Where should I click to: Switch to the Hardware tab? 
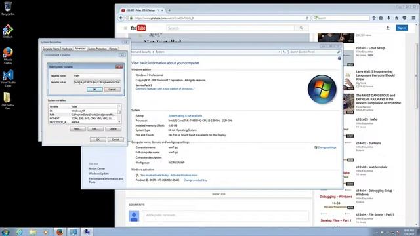point(67,49)
